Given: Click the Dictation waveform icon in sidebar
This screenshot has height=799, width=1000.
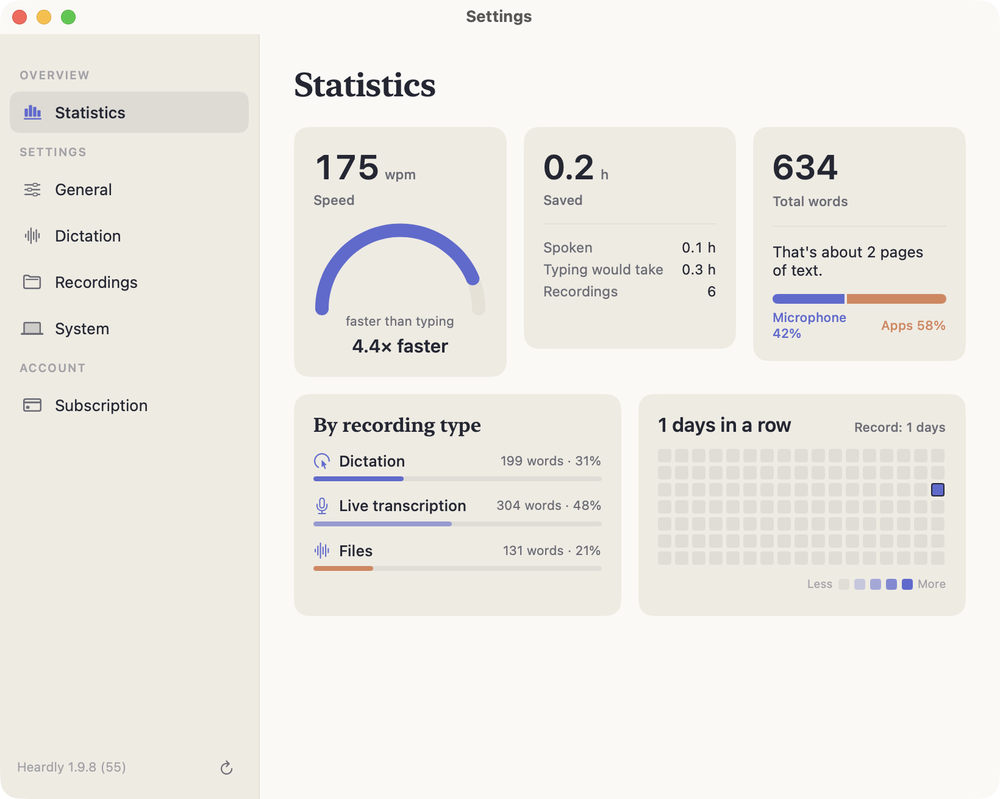Looking at the screenshot, I should point(32,235).
